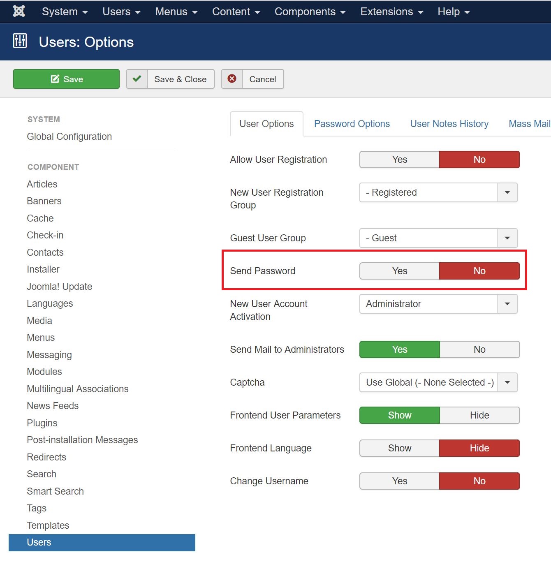Set Allow User Registration to Yes
Viewport: 551px width, 569px height.
pyautogui.click(x=399, y=160)
